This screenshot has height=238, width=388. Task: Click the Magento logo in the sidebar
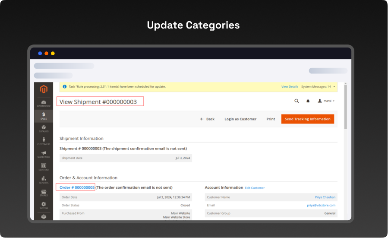tap(43, 90)
